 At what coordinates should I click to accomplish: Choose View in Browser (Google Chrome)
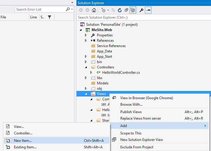pos(146,98)
